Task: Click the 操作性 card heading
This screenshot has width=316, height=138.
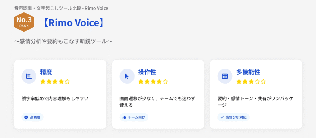Action: click(x=147, y=72)
